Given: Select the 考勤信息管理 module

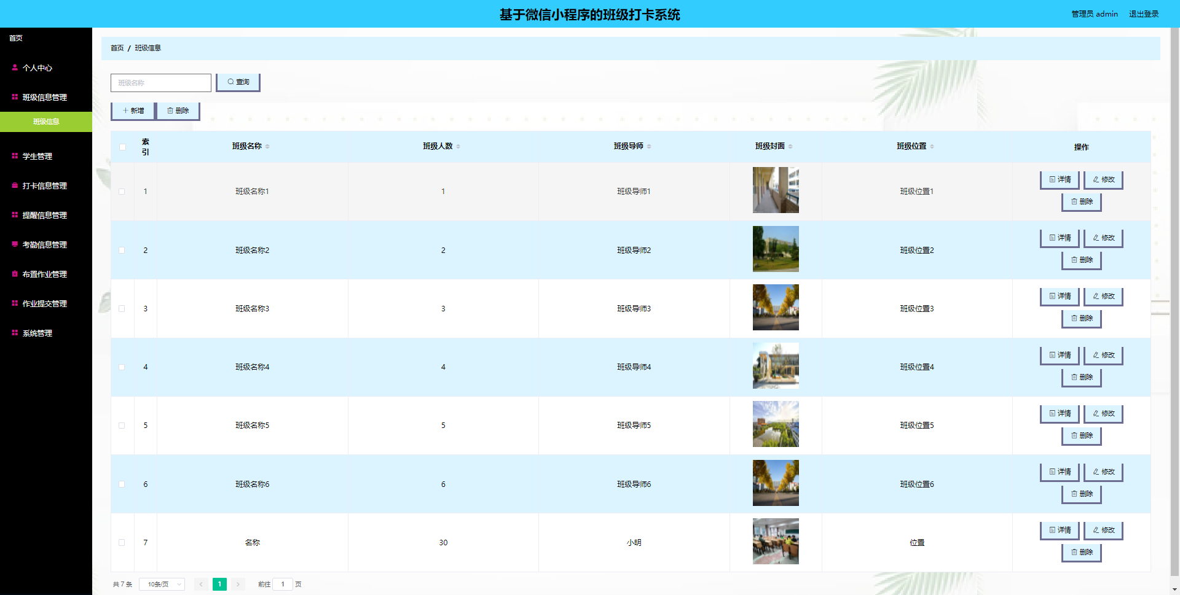Looking at the screenshot, I should [44, 244].
